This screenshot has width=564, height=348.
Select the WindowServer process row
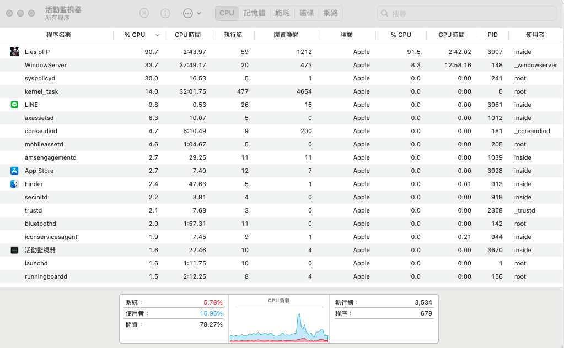point(281,65)
